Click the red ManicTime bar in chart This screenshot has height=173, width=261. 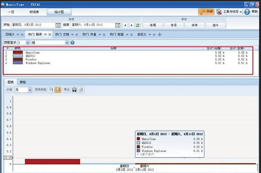pos(52,162)
